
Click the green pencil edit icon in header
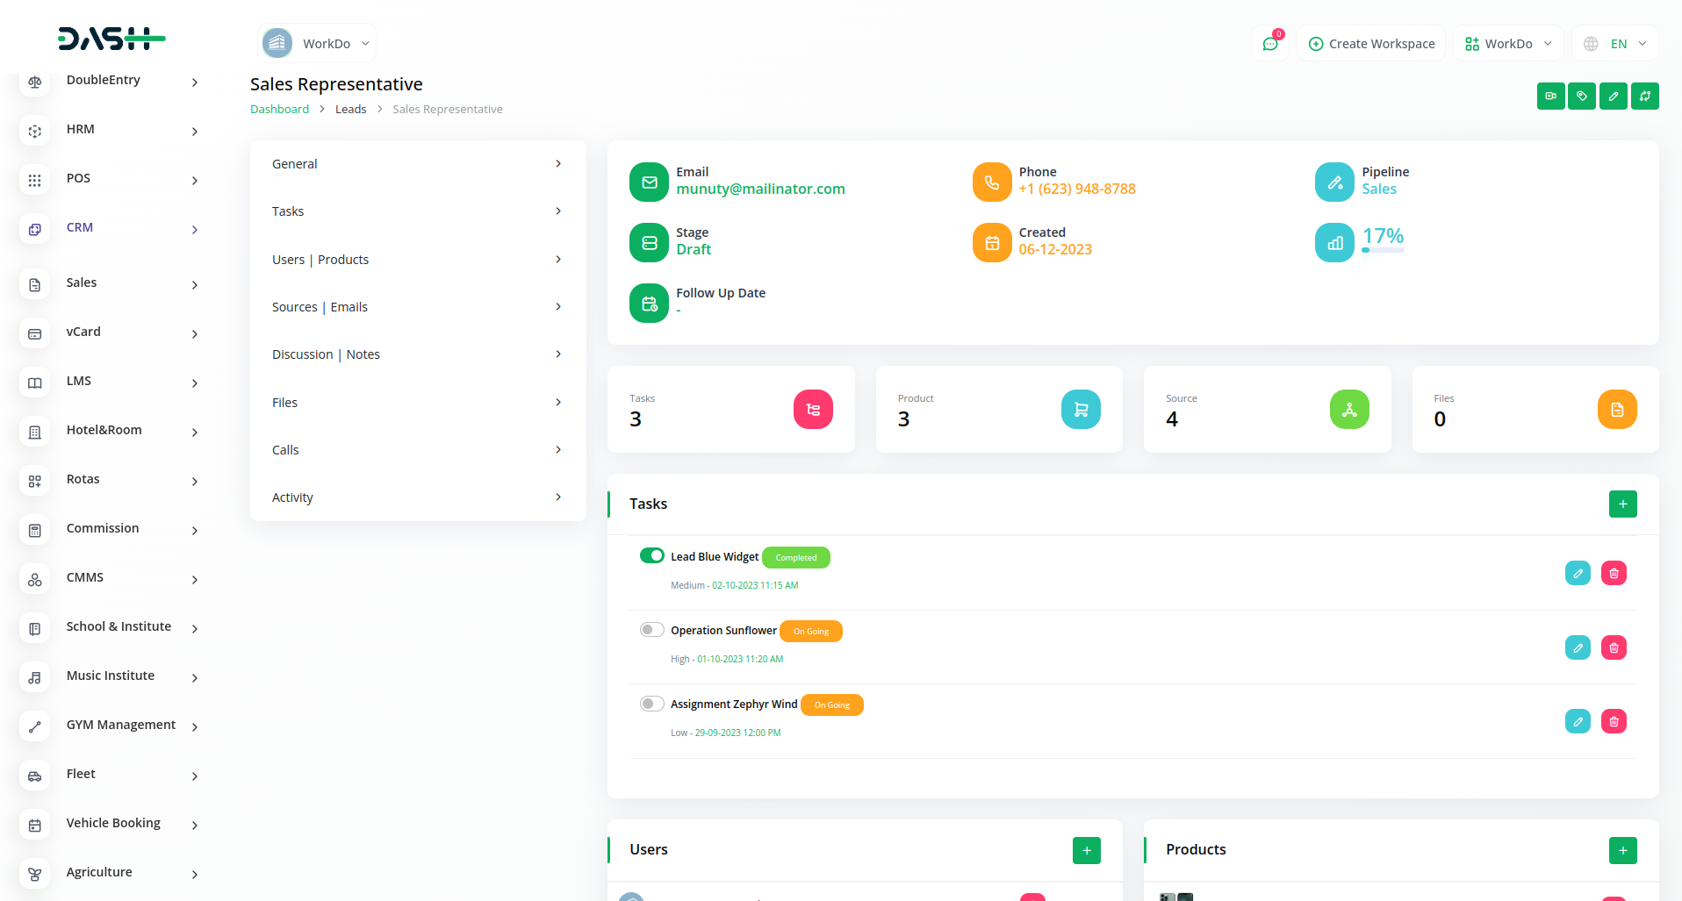pyautogui.click(x=1613, y=97)
